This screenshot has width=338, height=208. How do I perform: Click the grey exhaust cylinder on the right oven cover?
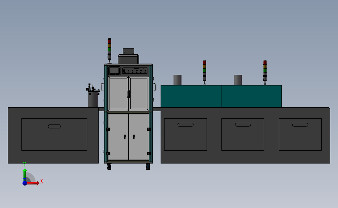coord(238,80)
